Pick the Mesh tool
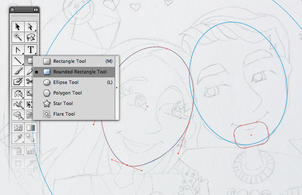The height and width of the screenshot is (195, 302). pos(18,128)
